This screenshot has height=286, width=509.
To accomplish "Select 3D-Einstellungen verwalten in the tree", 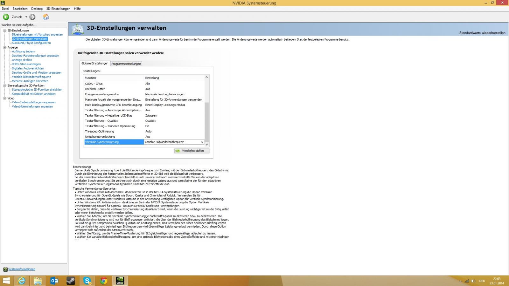I will pos(30,39).
